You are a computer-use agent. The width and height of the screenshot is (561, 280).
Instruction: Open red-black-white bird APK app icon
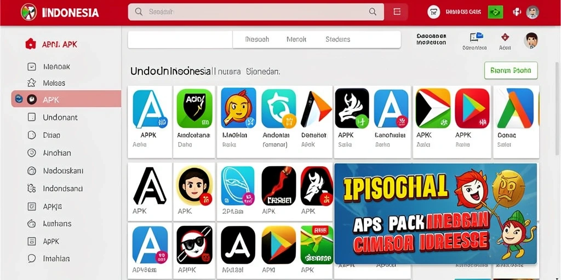(317, 186)
